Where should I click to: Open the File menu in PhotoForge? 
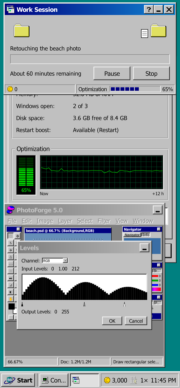tap(12, 221)
